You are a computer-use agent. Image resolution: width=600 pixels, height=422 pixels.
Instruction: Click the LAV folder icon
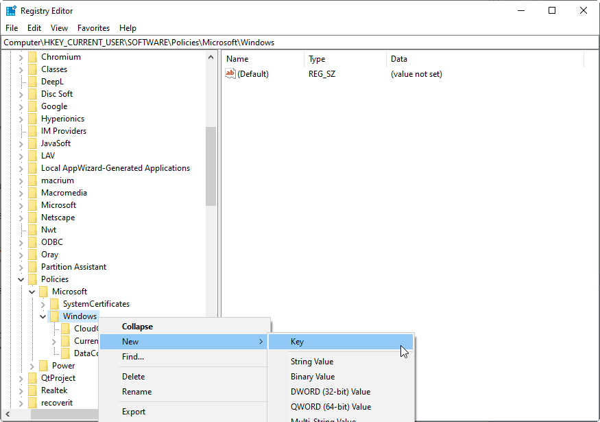[x=32, y=156]
